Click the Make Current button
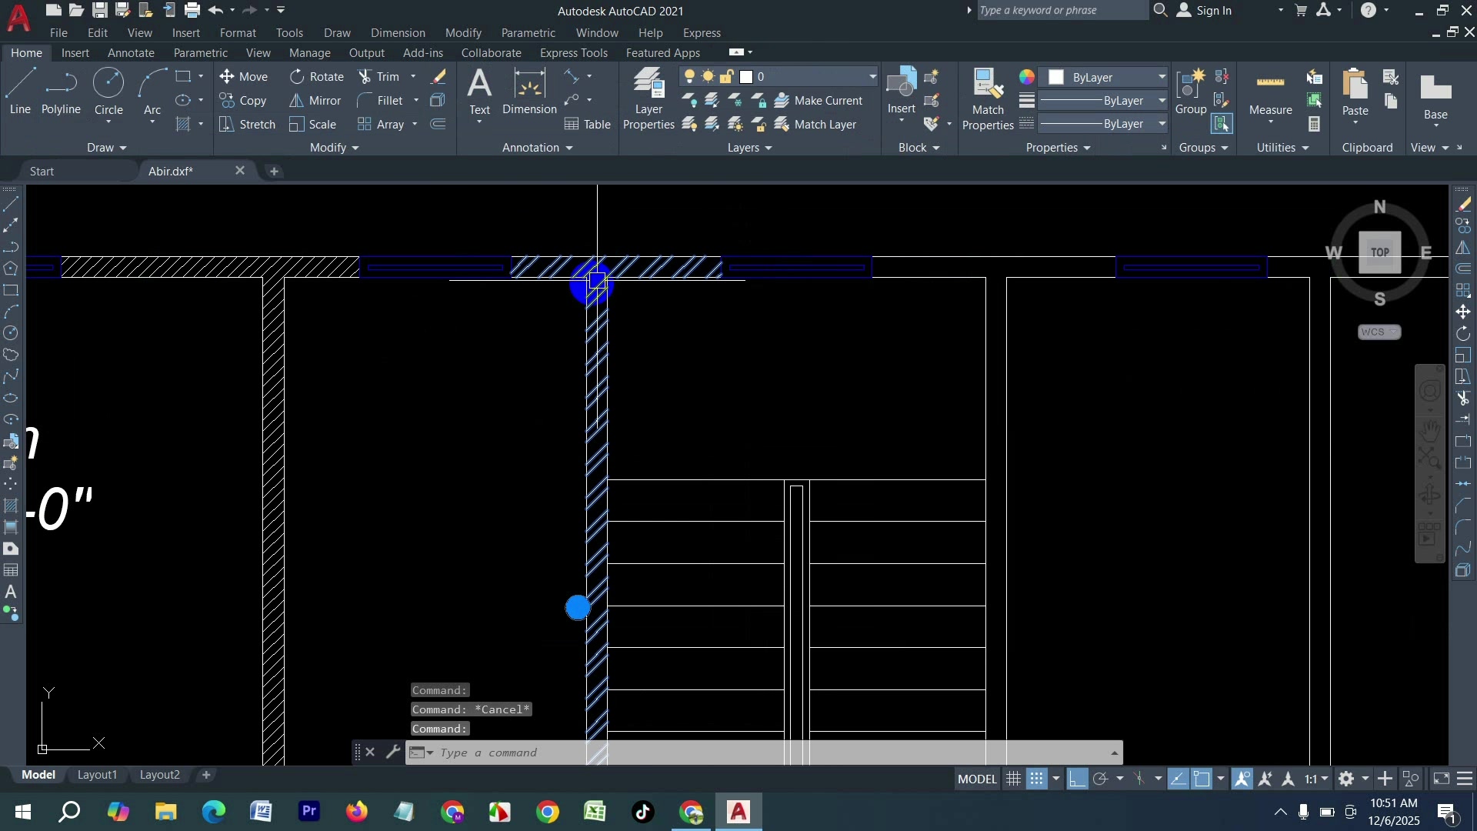The height and width of the screenshot is (831, 1477). (x=819, y=100)
